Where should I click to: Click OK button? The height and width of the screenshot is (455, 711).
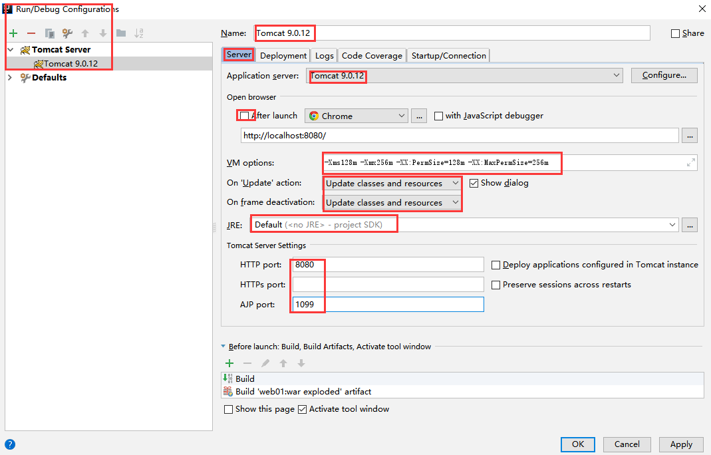(x=578, y=444)
